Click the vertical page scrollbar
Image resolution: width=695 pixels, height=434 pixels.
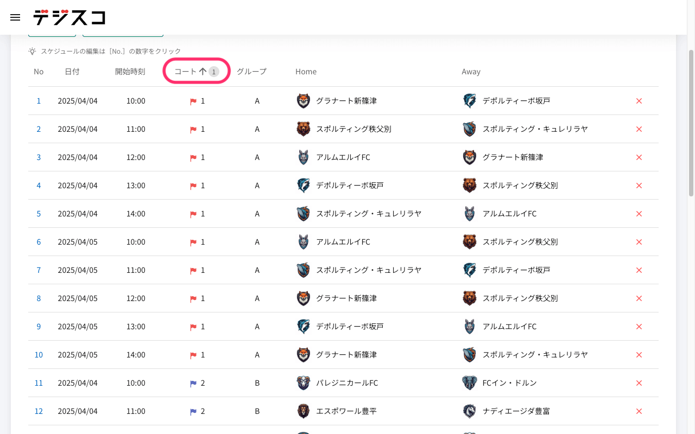pos(691,122)
